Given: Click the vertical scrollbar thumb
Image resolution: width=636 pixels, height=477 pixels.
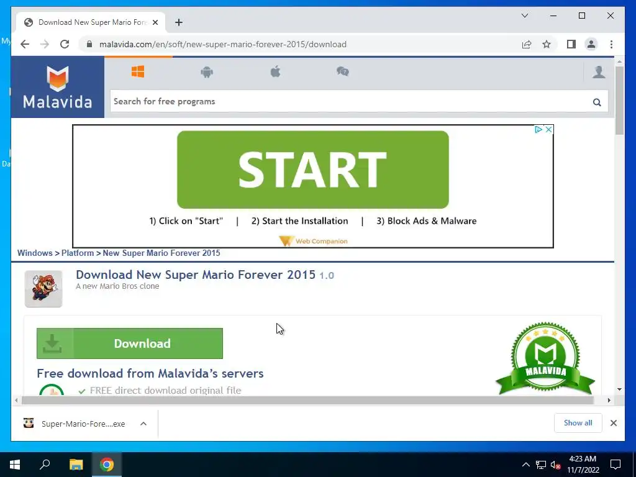Looking at the screenshot, I should tap(619, 100).
